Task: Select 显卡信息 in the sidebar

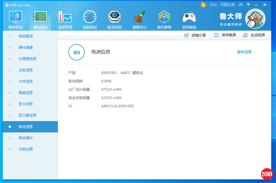Action: pos(26,104)
